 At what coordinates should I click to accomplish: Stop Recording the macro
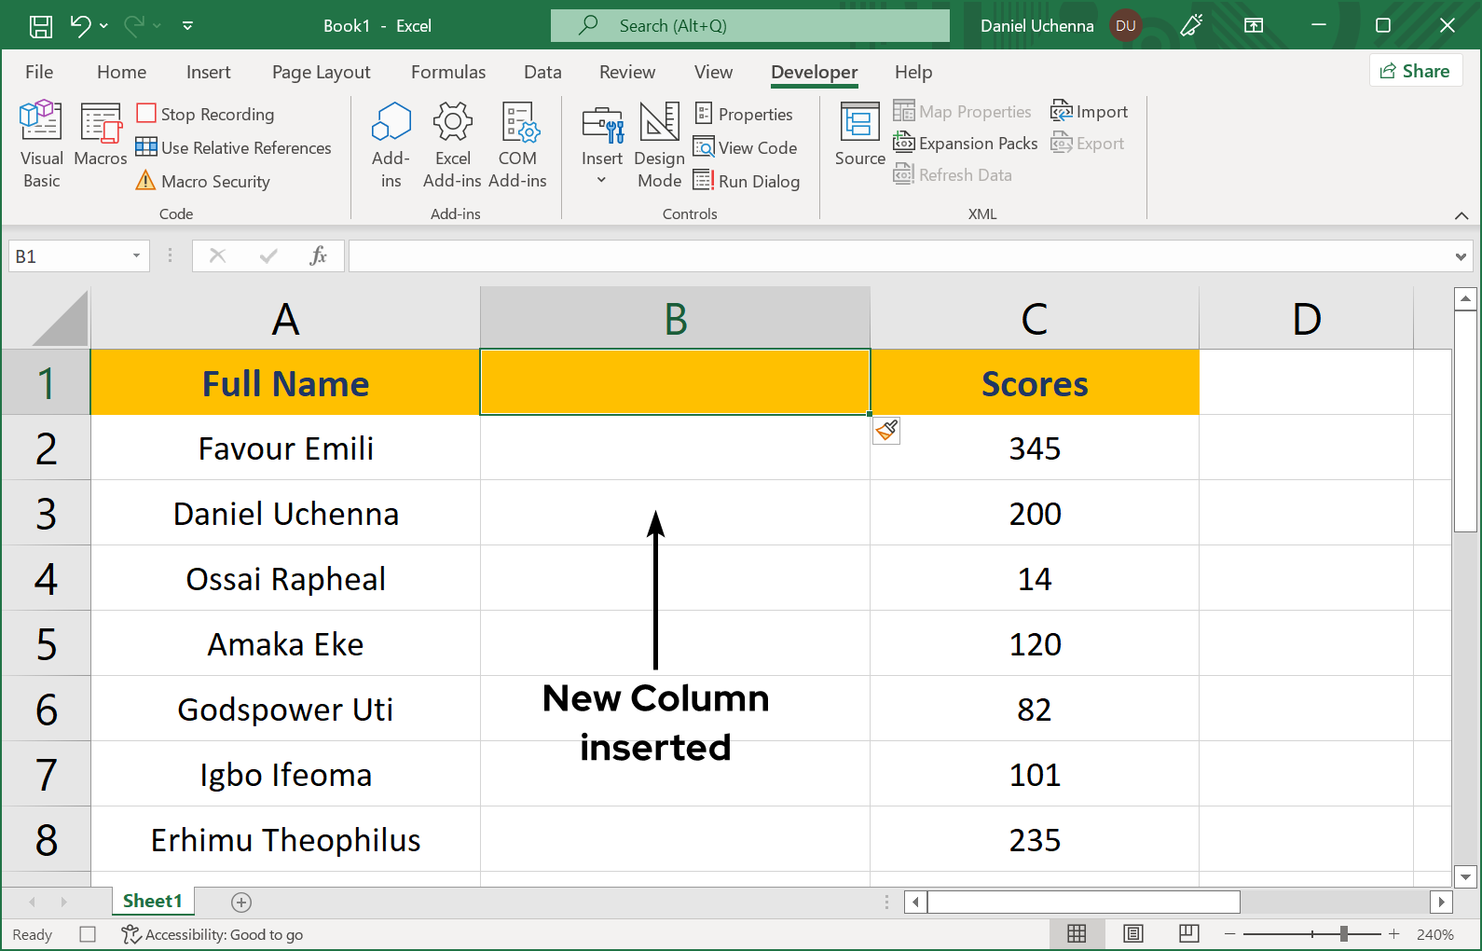click(206, 114)
